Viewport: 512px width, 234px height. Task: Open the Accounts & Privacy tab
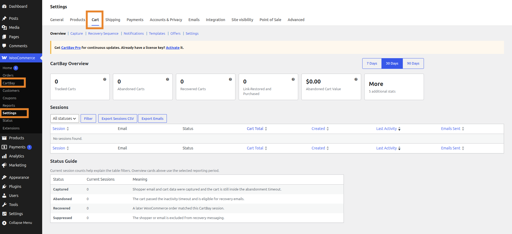(x=166, y=20)
